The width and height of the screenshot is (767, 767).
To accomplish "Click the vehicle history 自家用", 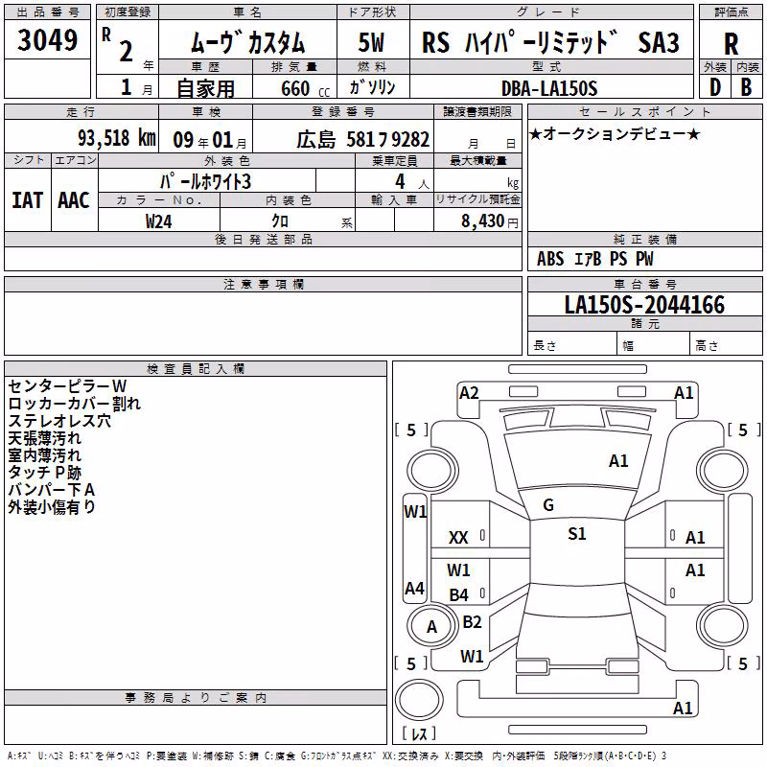I will point(205,88).
